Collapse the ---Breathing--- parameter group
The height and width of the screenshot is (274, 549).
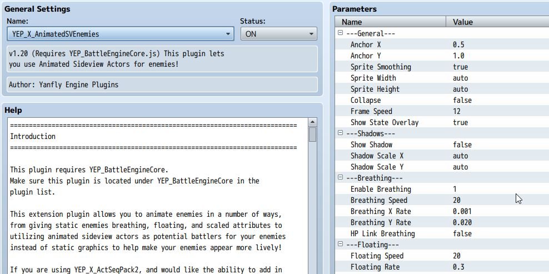340,178
